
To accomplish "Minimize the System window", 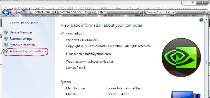I will 185,3.
